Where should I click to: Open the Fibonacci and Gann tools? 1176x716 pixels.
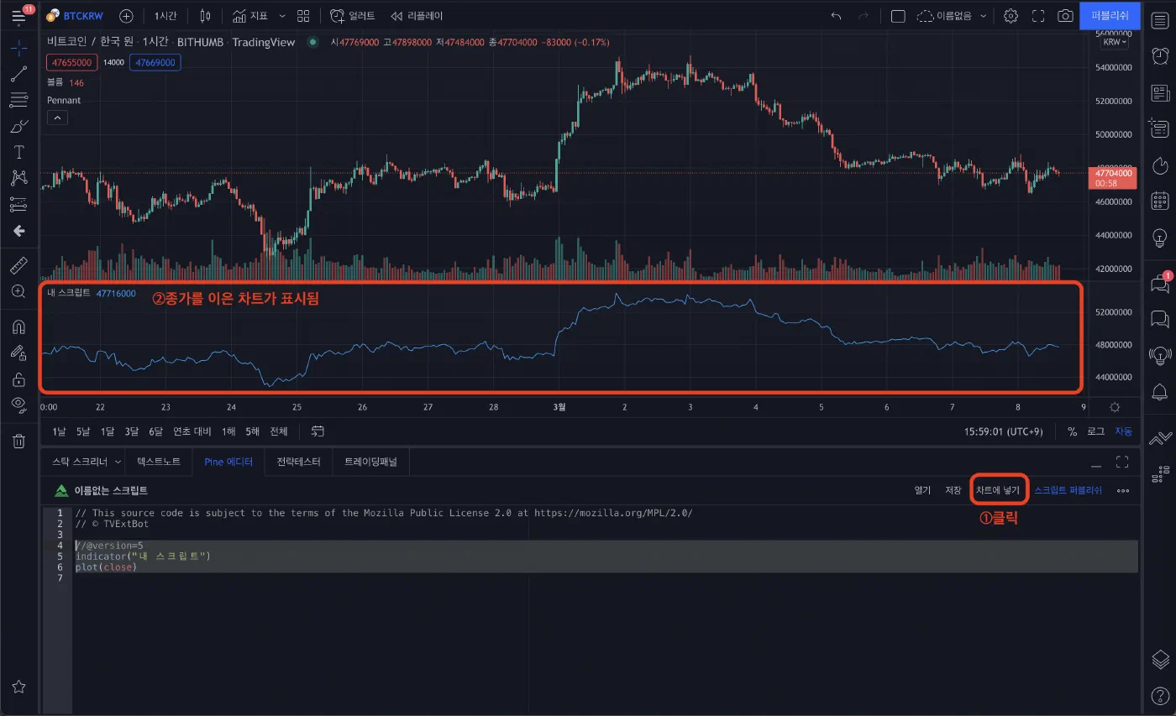(18, 101)
